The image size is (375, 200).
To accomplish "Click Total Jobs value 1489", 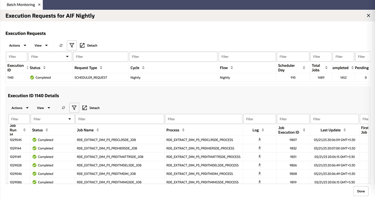I will pyautogui.click(x=321, y=78).
